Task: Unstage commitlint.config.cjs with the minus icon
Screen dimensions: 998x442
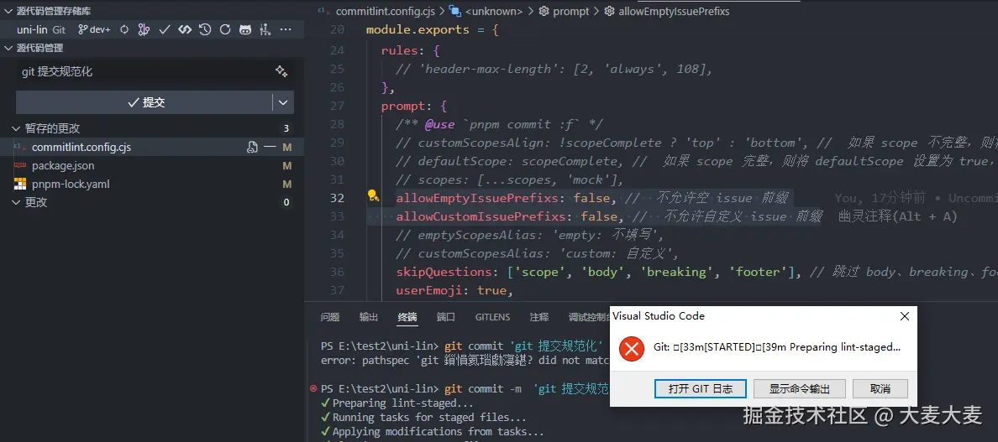Action: click(x=270, y=148)
